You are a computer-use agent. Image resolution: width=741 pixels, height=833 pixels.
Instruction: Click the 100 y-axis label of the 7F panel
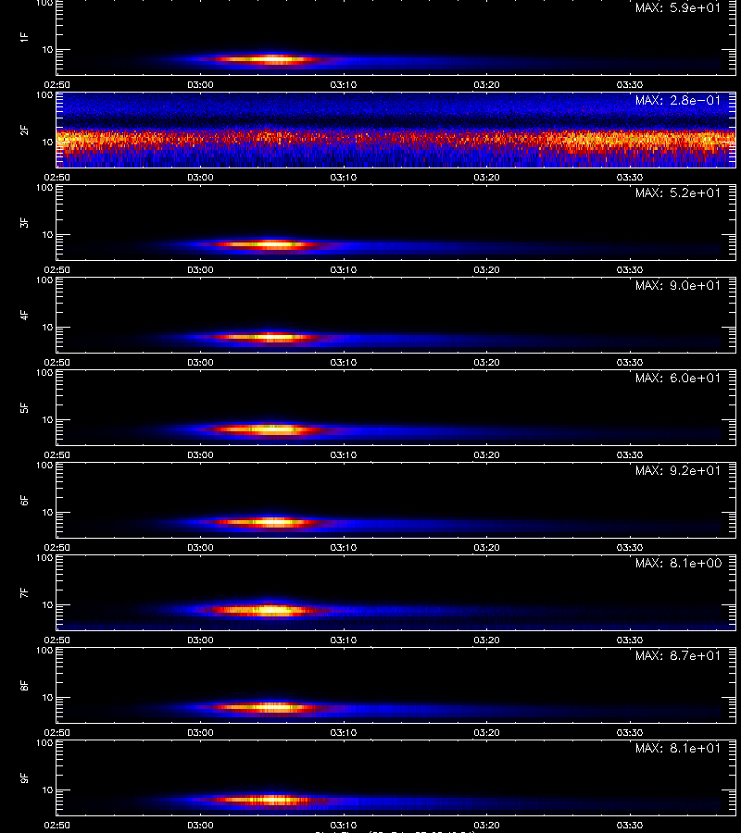(x=44, y=558)
